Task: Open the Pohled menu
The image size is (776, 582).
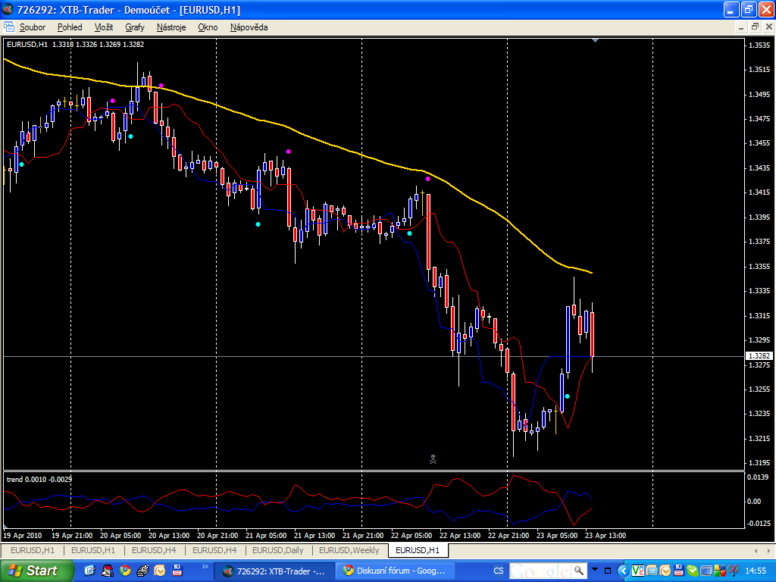Action: point(70,27)
